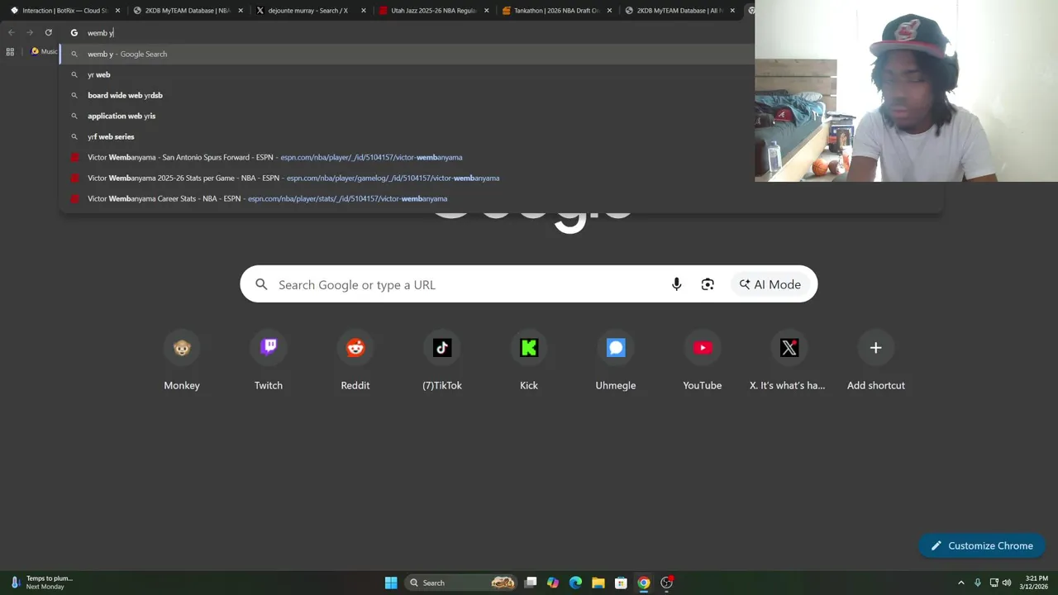Screen dimensions: 1058x595
Task: Click the taskbar microphone tray icon
Action: (x=978, y=583)
